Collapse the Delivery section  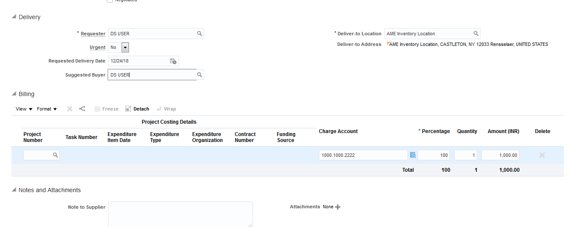point(14,17)
